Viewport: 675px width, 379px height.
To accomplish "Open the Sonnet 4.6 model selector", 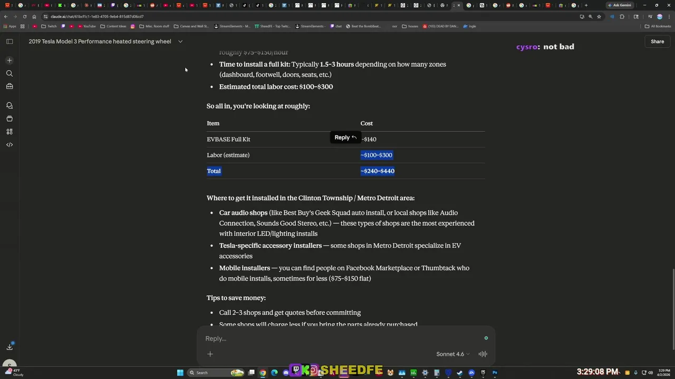I will (x=453, y=354).
